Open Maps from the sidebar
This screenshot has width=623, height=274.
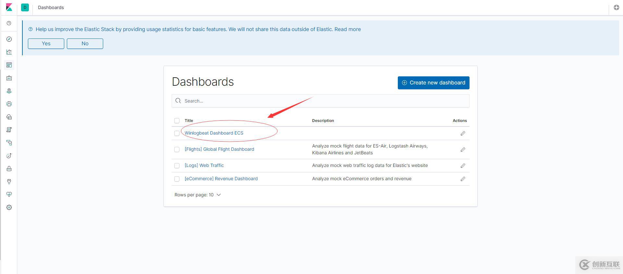point(9,91)
